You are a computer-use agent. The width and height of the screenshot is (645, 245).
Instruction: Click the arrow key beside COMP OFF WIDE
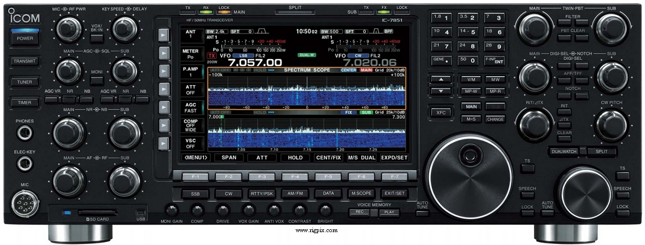coord(164,125)
